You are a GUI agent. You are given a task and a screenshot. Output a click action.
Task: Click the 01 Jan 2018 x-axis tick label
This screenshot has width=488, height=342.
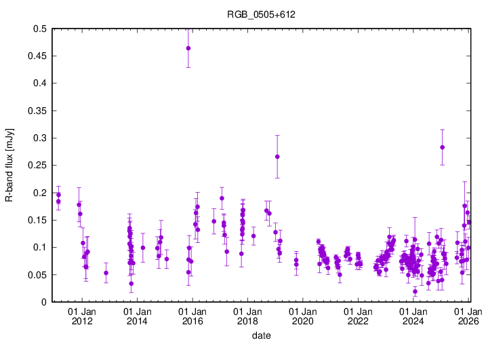point(247,316)
